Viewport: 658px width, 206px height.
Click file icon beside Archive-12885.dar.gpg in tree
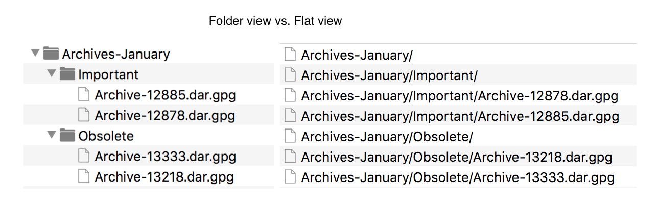click(x=84, y=95)
